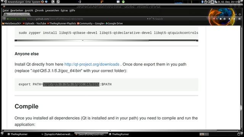This screenshot has width=244, height=137.
Task: Open the downloads arrow icon
Action: click(229, 19)
